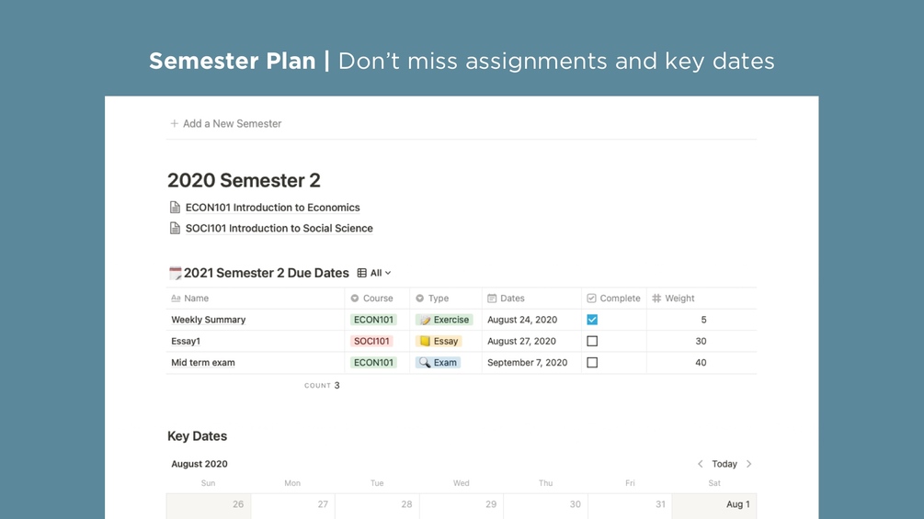This screenshot has width=924, height=519.
Task: Open the Type column header menu
Action: 438,299
